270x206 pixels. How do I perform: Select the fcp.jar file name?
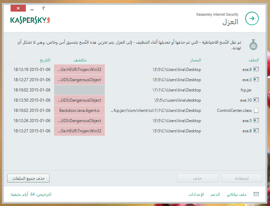click(x=246, y=90)
